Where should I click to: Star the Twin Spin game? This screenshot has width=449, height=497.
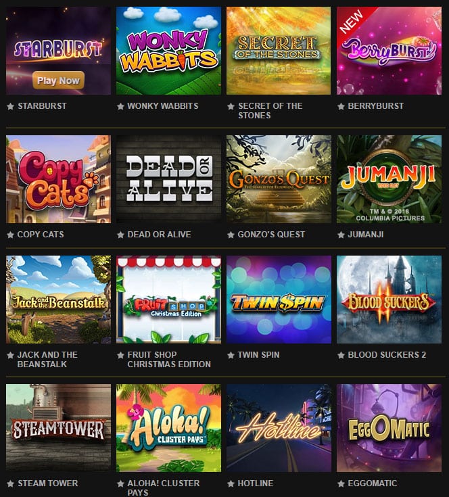click(x=231, y=355)
